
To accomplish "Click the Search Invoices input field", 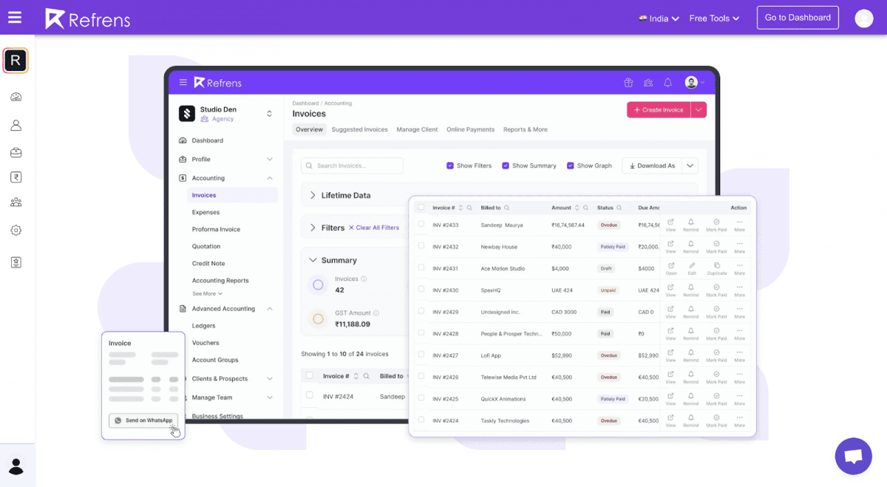I will (x=352, y=166).
